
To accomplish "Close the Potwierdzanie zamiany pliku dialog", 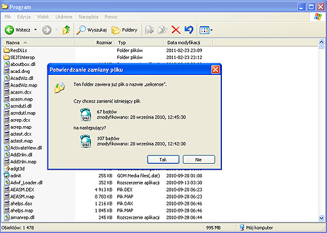I will coord(215,70).
